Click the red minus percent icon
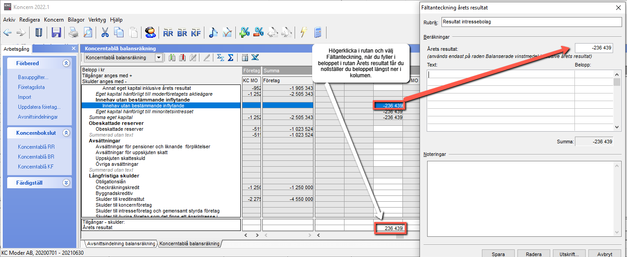The image size is (627, 257). click(259, 32)
